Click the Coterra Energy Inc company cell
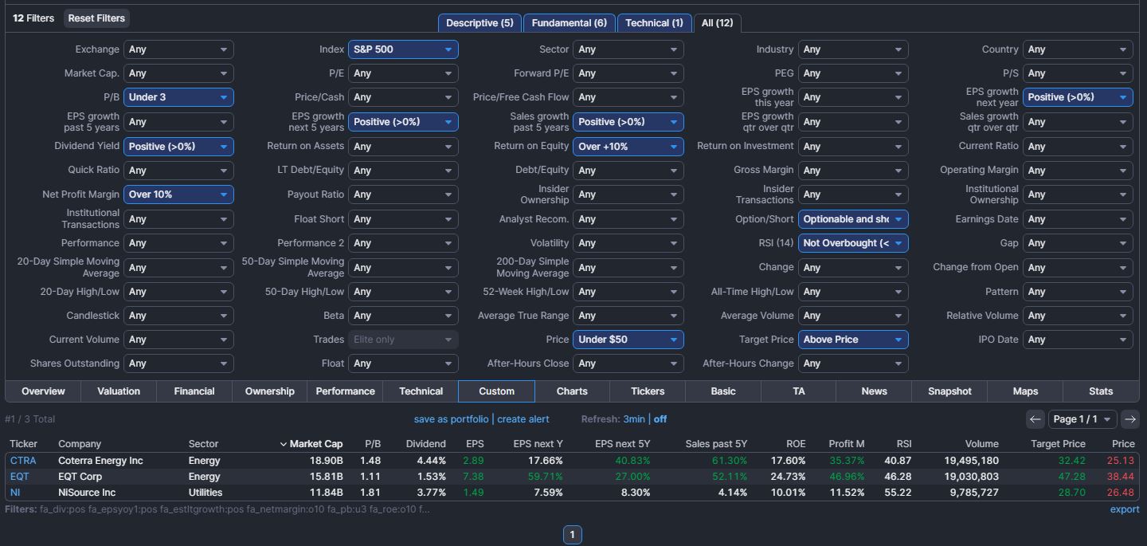This screenshot has height=546, width=1147. [100, 461]
